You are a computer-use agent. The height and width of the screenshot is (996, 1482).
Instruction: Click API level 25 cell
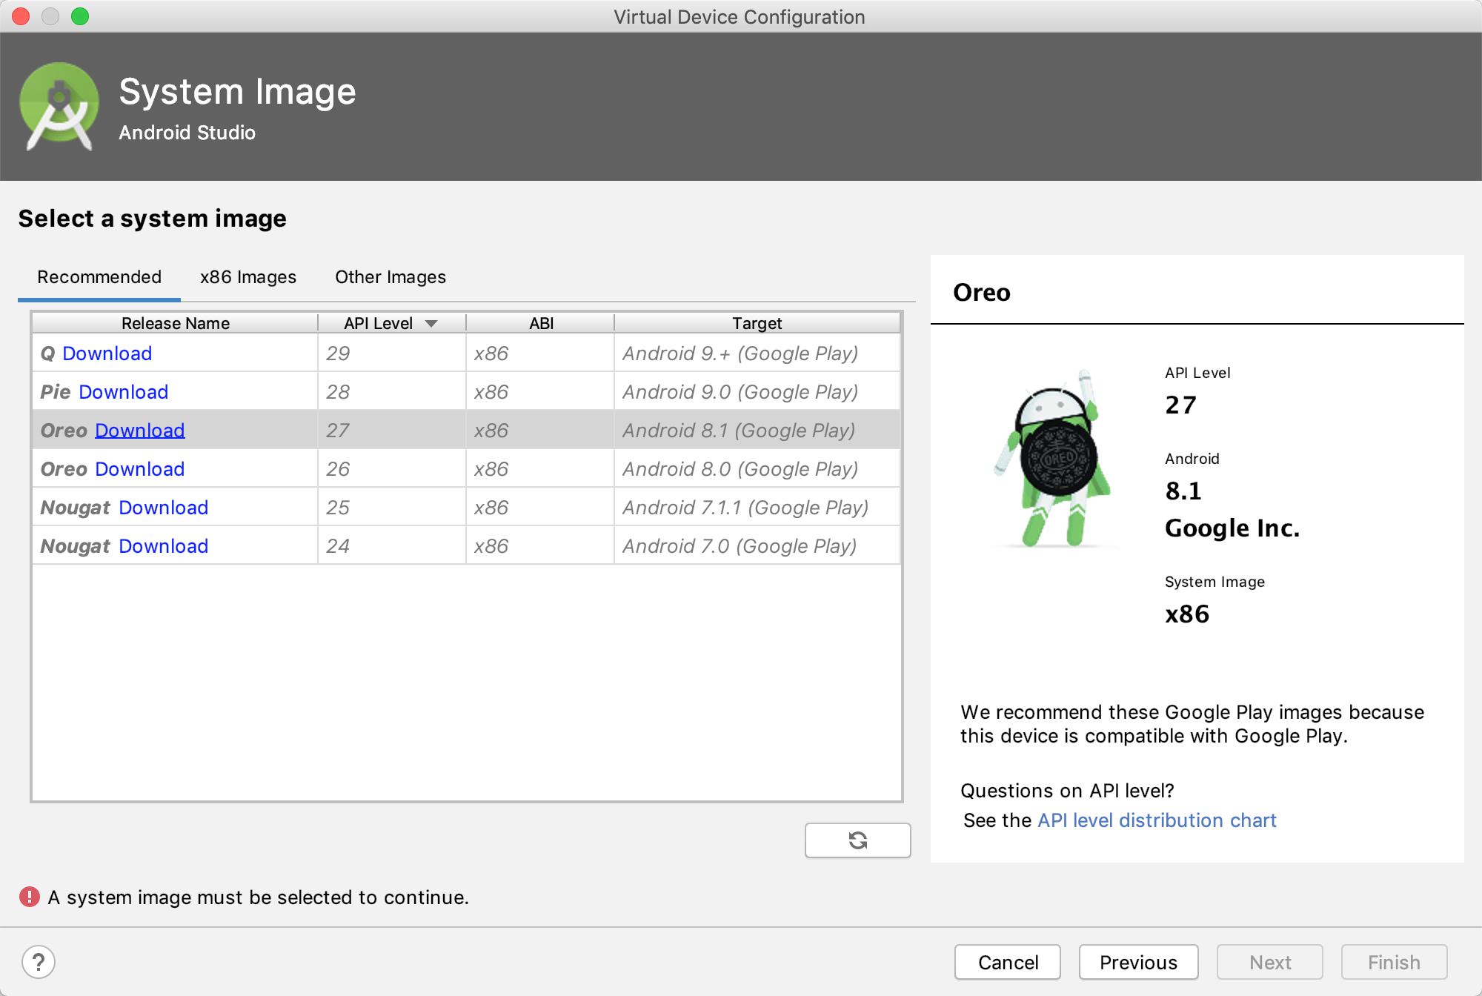pos(392,508)
